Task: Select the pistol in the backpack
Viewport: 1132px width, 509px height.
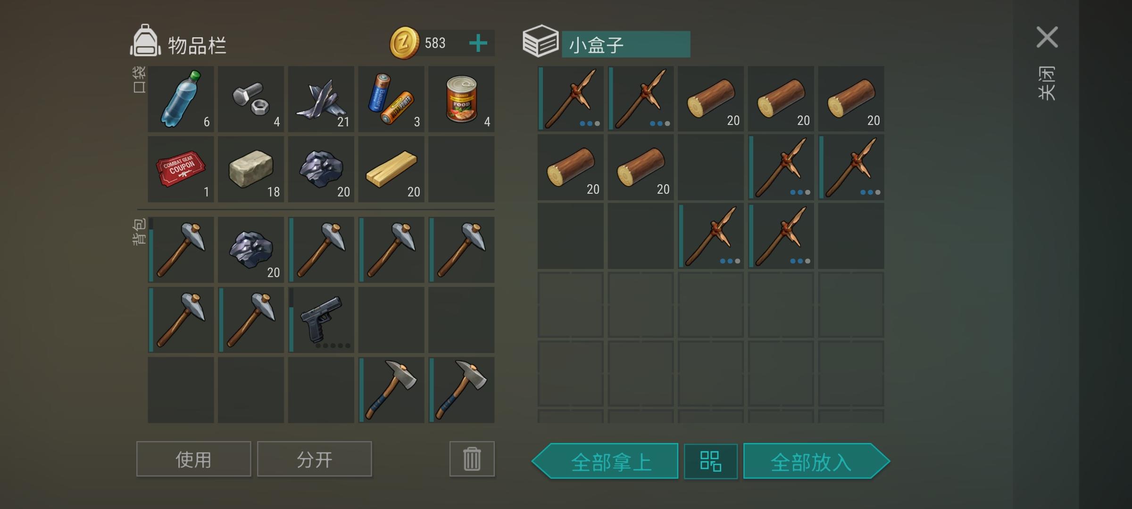Action: pos(321,320)
